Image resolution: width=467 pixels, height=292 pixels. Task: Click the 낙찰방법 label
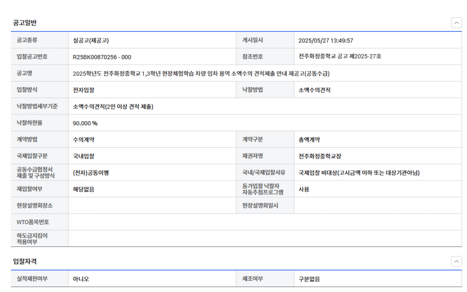pos(253,89)
